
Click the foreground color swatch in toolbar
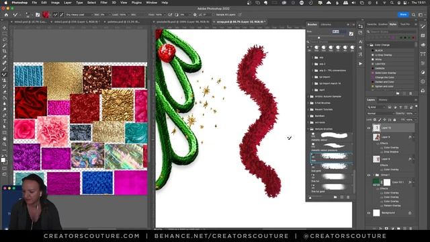[x=3, y=160]
